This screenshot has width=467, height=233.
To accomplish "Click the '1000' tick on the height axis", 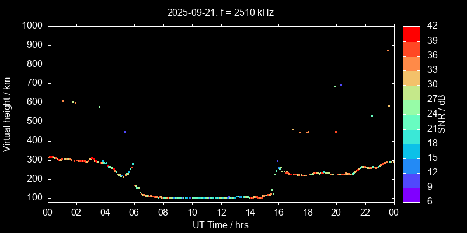I will 31,26.
